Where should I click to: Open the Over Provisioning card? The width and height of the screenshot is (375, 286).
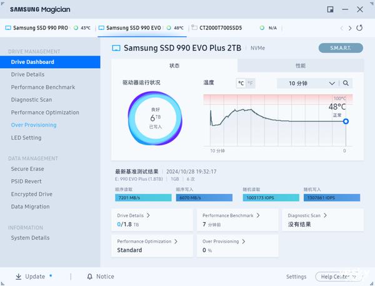[x=237, y=246]
